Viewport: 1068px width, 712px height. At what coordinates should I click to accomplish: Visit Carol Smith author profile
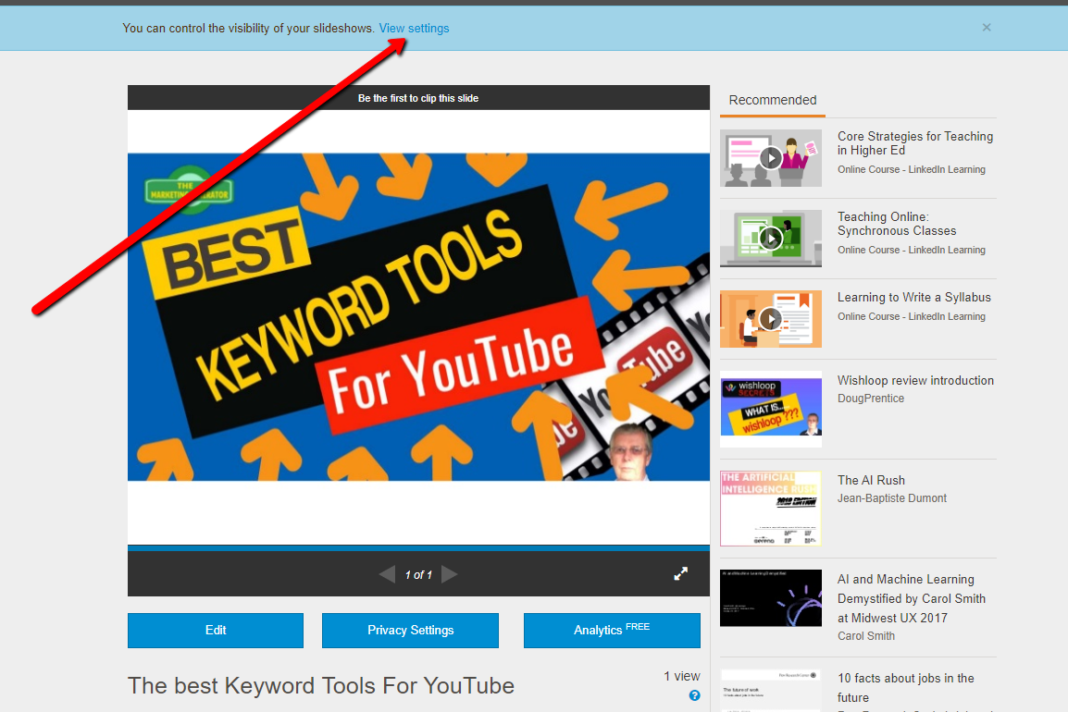[865, 636]
